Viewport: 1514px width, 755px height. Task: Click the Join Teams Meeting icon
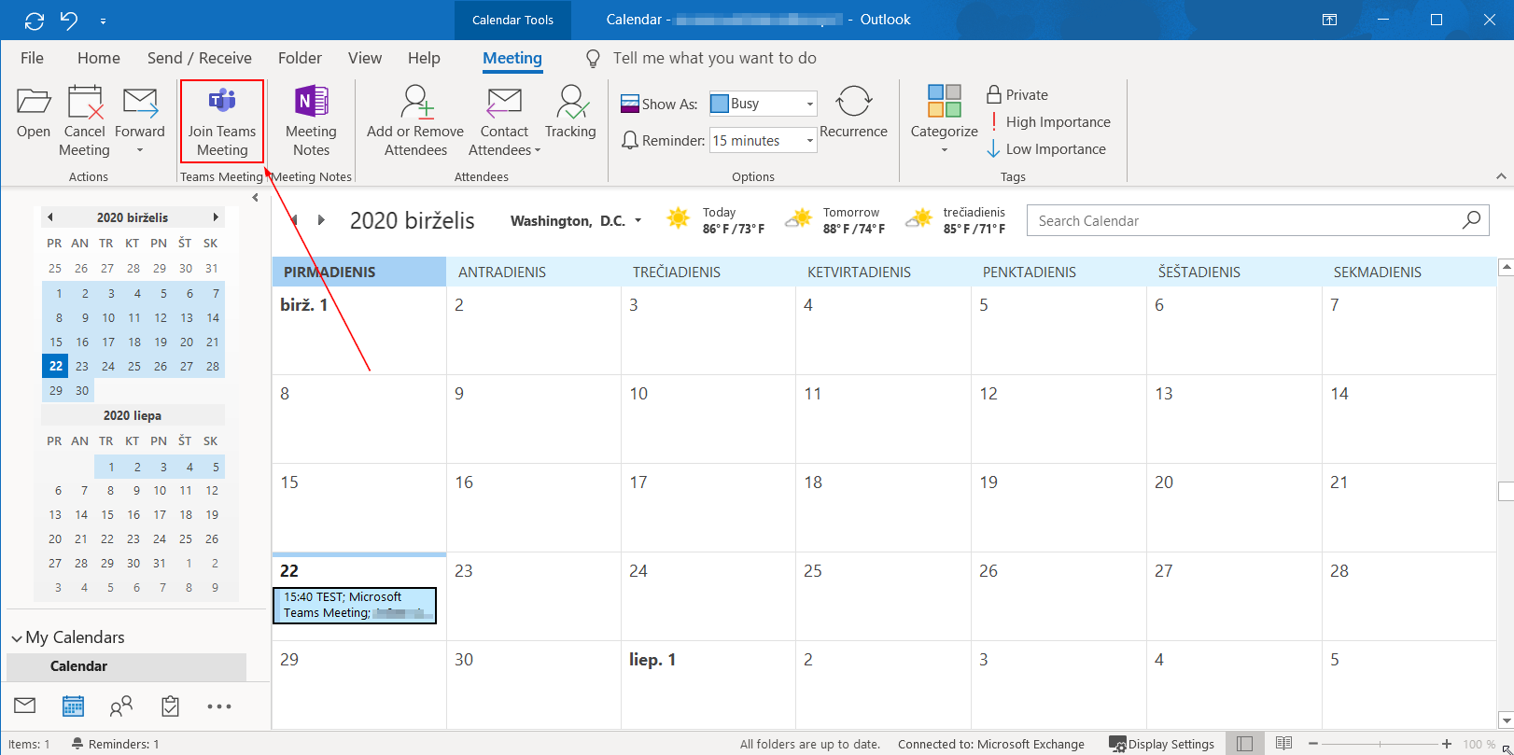pyautogui.click(x=221, y=103)
